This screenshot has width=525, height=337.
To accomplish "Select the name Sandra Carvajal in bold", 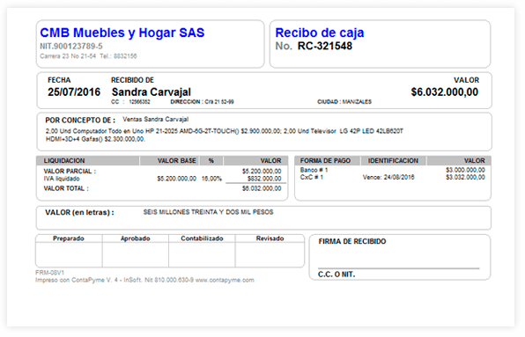I will [x=152, y=92].
